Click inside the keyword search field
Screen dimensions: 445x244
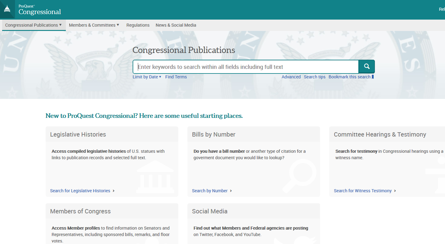(x=245, y=66)
